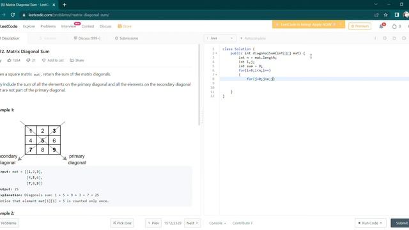Image resolution: width=409 pixels, height=230 pixels.
Task: Click the Contribute link
Action: 242,223
